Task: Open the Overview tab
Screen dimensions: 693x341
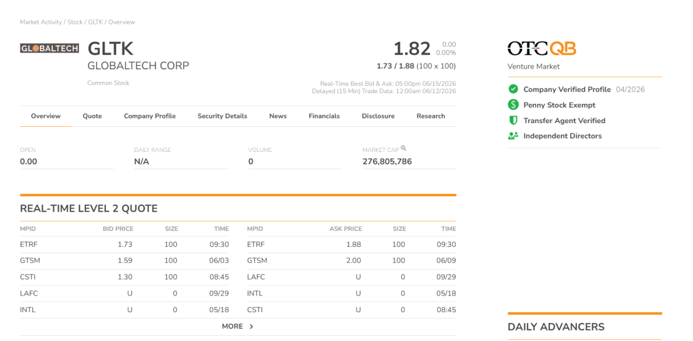Action: tap(46, 116)
